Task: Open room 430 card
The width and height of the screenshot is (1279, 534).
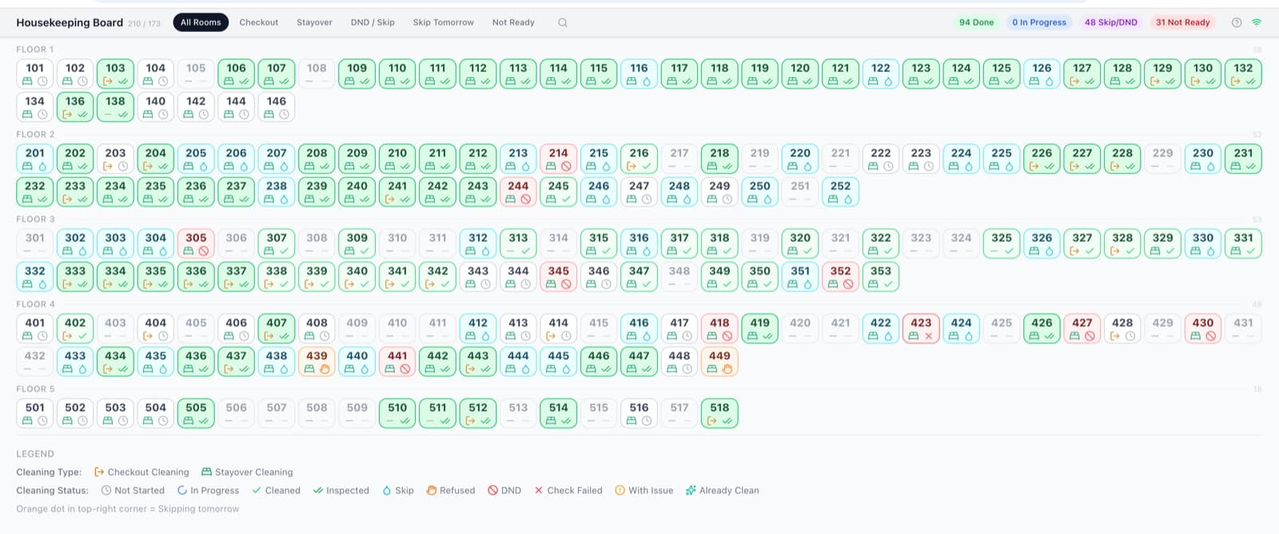Action: 1203,329
